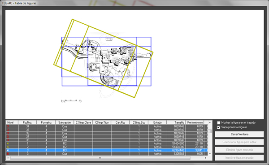269x165 pixels.
Task: Click the scale bar below the plan drawing
Action: 69,101
